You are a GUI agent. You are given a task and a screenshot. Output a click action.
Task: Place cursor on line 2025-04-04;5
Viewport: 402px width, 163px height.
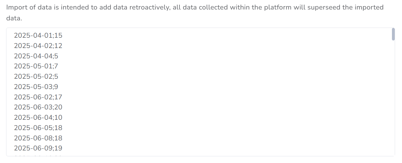pyautogui.click(x=36, y=56)
